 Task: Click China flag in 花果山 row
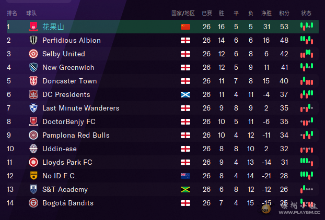click(185, 27)
